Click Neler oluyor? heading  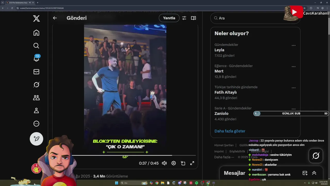[232, 33]
